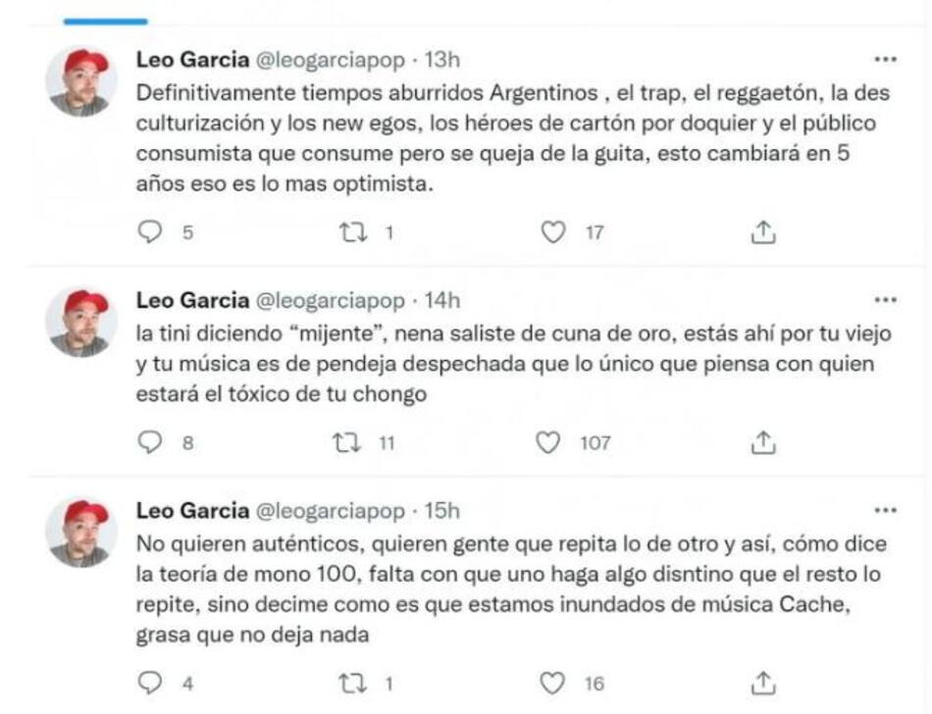Image resolution: width=932 pixels, height=714 pixels.
Task: Open more options for the 15h tweet
Action: click(885, 511)
